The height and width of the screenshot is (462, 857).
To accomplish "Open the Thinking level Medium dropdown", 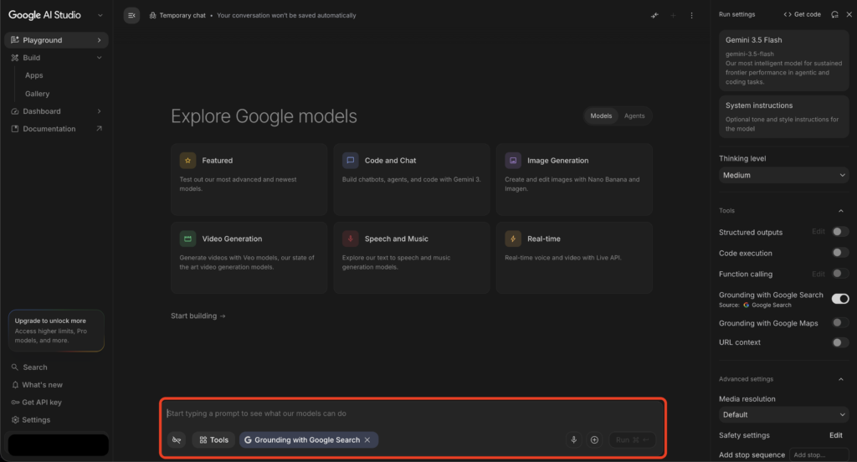I will (x=783, y=175).
